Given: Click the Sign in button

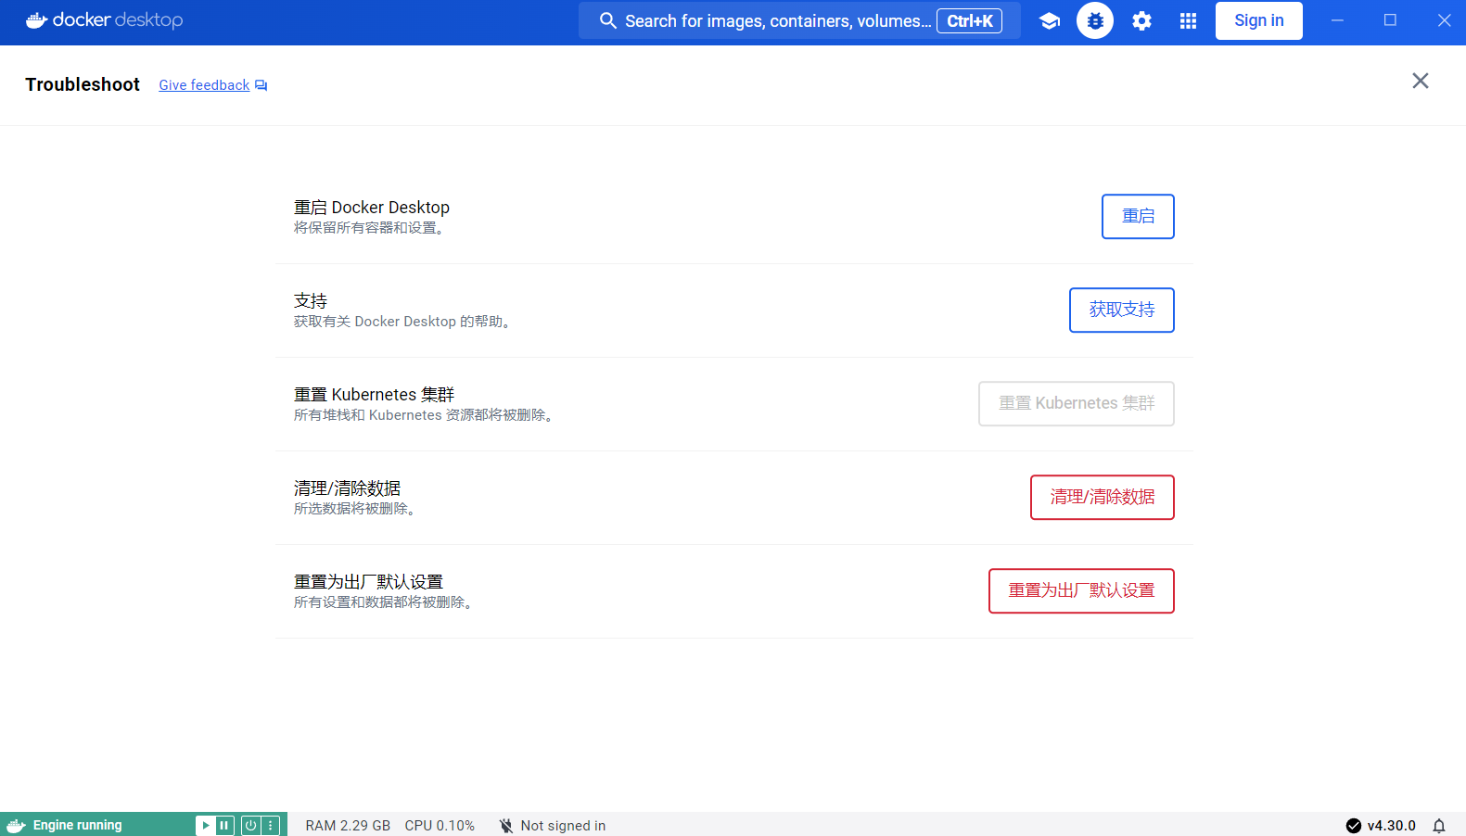Looking at the screenshot, I should point(1258,20).
